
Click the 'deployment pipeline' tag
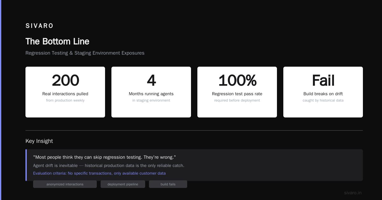point(123,184)
